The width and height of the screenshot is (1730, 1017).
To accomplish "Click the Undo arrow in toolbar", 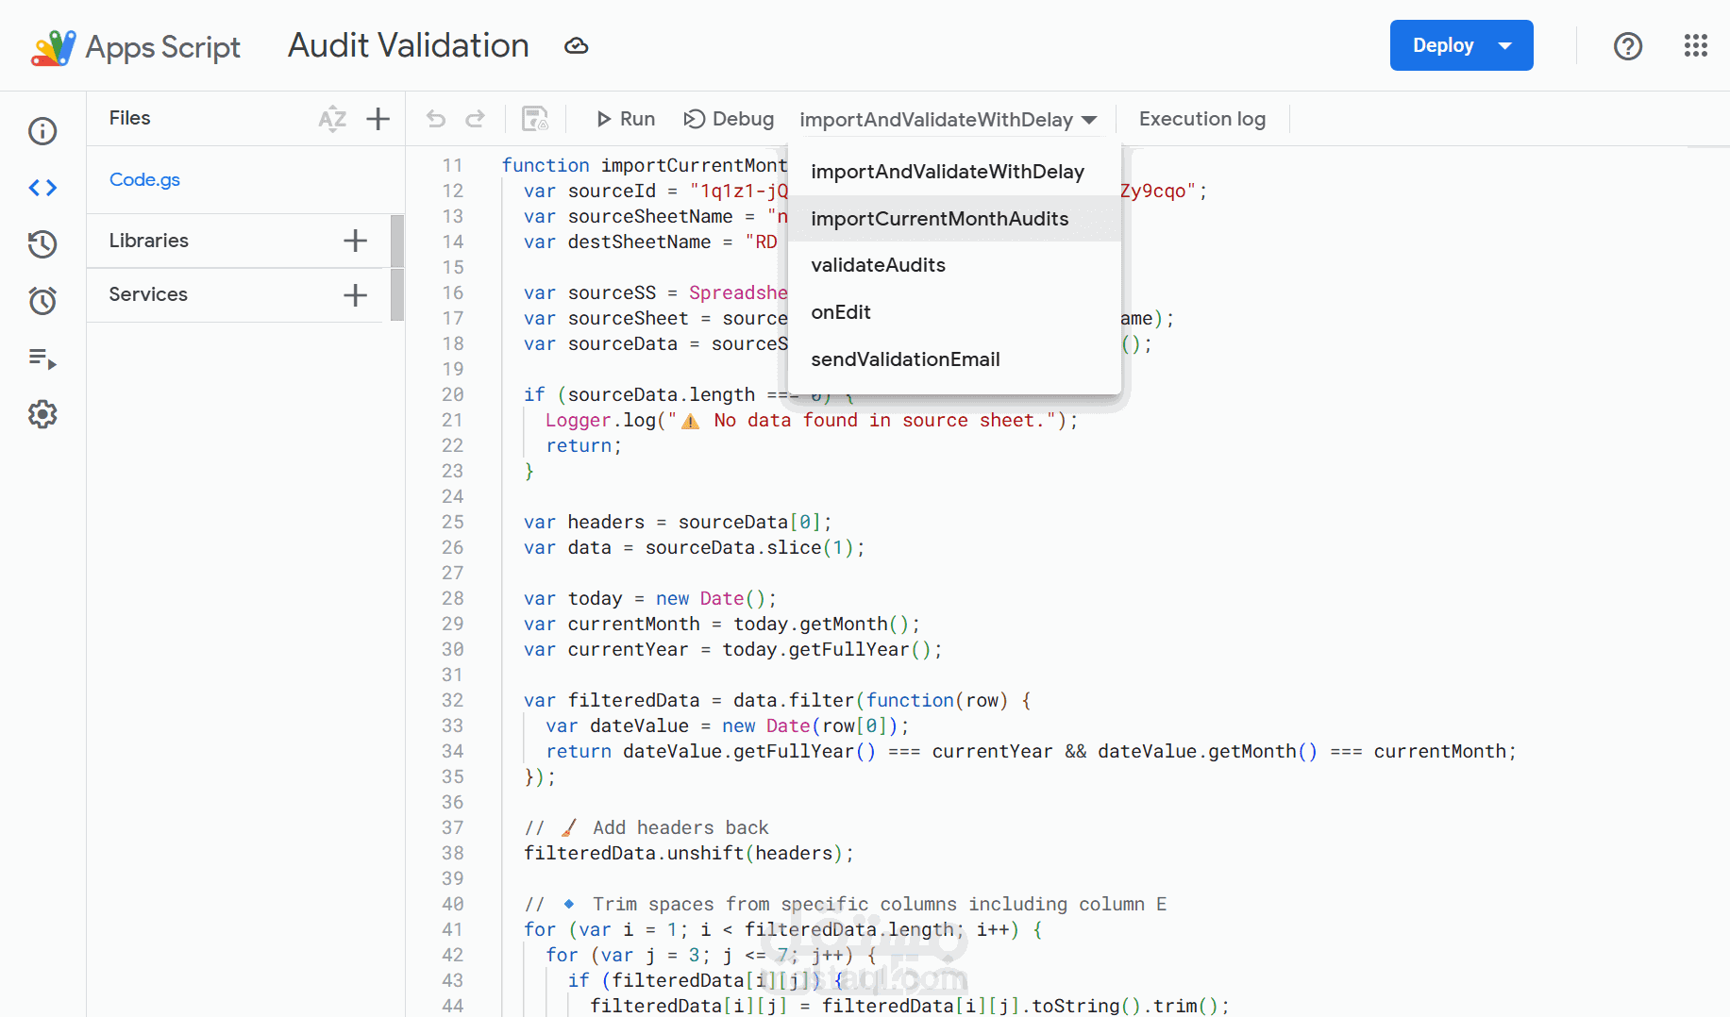I will point(435,119).
